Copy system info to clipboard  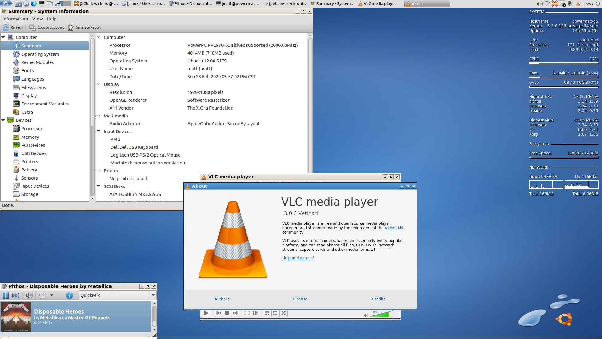pos(47,27)
